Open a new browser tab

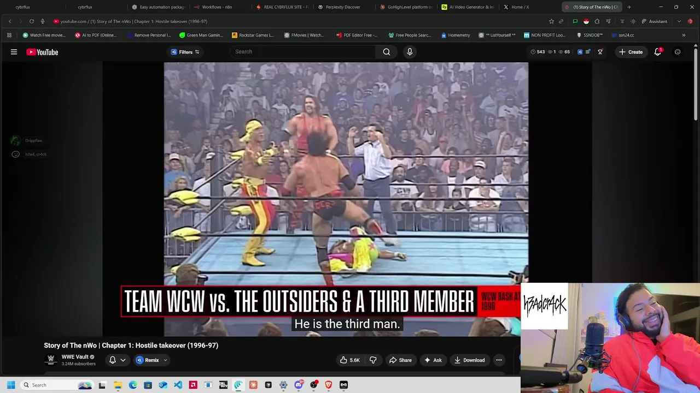coord(629,7)
